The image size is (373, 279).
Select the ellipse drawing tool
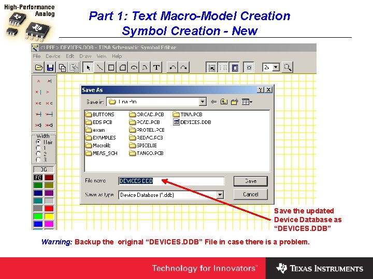(134, 68)
